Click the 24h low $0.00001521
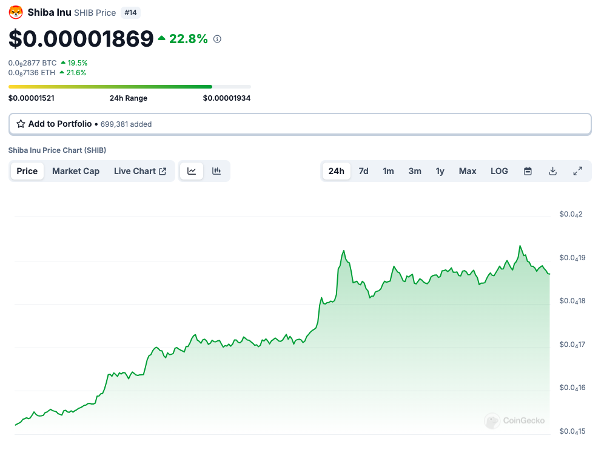The height and width of the screenshot is (461, 604). tap(31, 98)
